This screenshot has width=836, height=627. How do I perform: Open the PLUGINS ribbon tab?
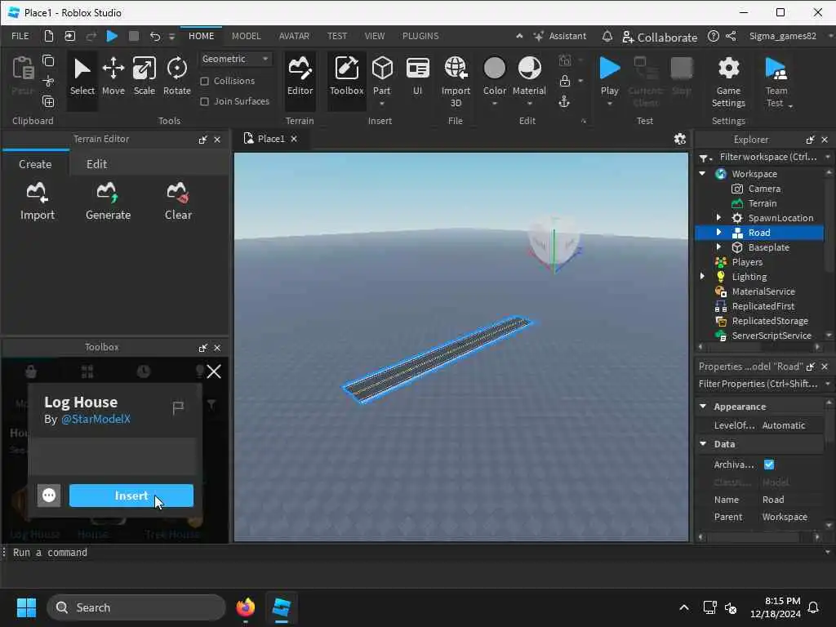click(x=420, y=36)
